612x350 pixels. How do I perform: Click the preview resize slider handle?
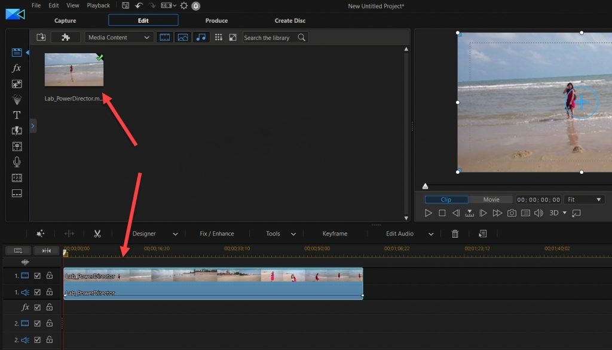tap(425, 186)
